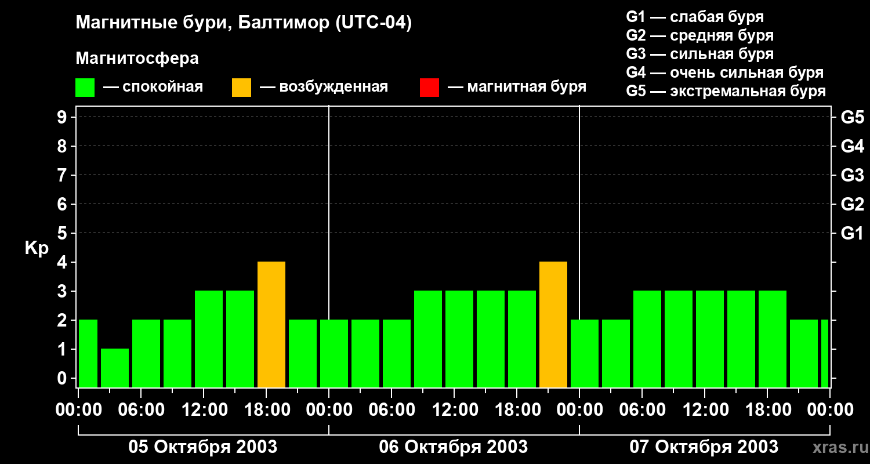Click the lowest Kp 1 bar on 05 Октября
870x464 pixels.
coord(115,368)
